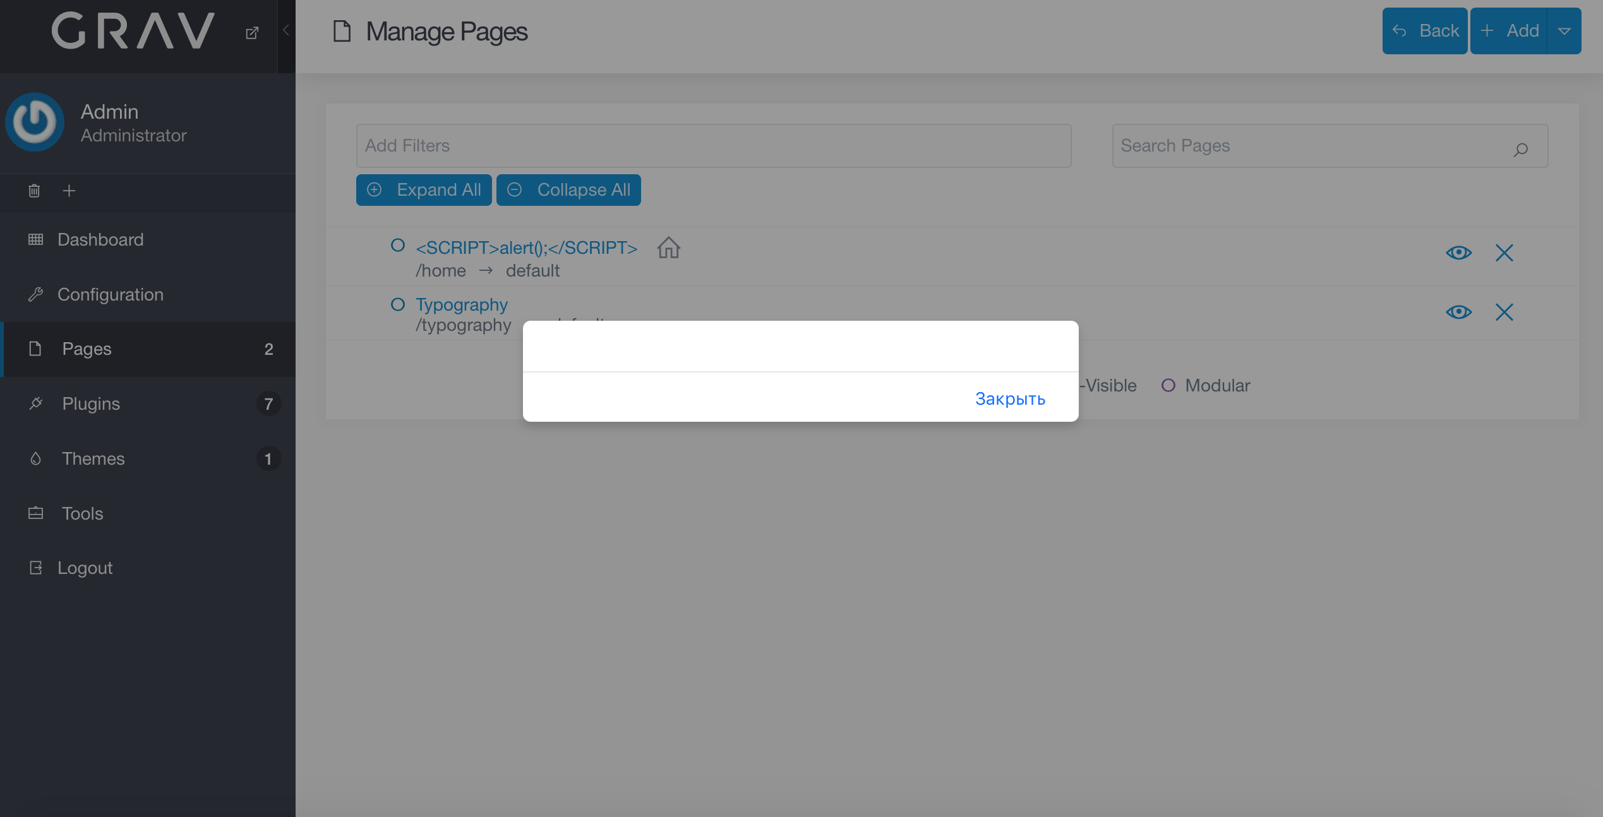
Task: Focus the Add Filters field
Action: click(714, 146)
